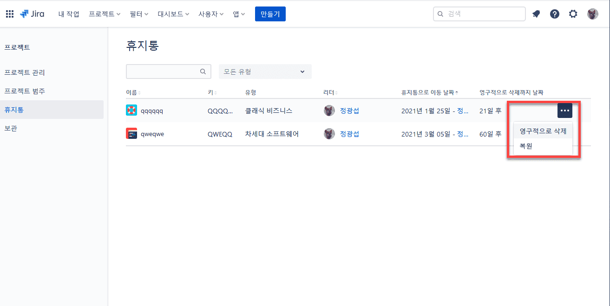Click the 2021년 3월 05일 date cell
Screen dimensions: 610x306
coord(435,134)
